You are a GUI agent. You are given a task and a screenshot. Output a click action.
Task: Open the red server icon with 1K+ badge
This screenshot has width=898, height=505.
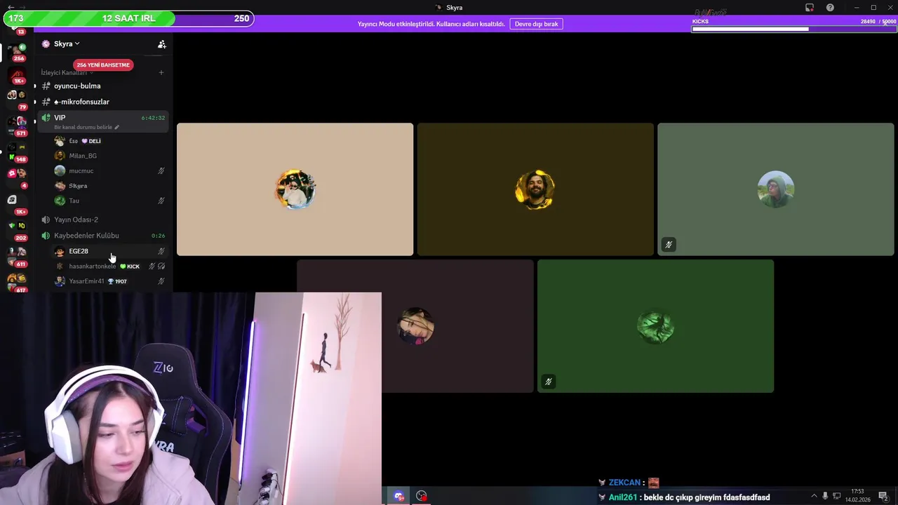tap(18, 75)
